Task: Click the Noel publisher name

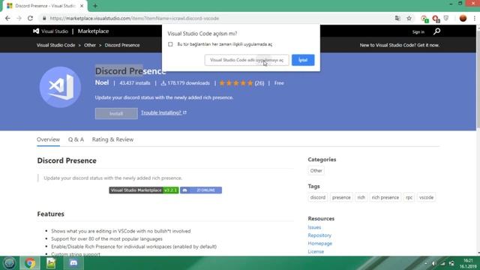Action: pos(102,82)
